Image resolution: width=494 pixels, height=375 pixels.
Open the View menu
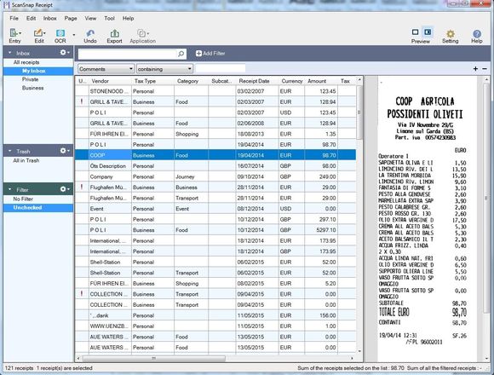point(90,18)
